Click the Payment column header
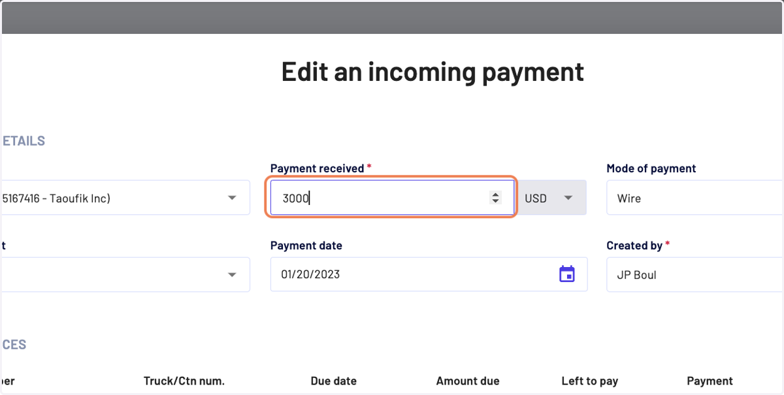This screenshot has height=395, width=784. (x=710, y=381)
